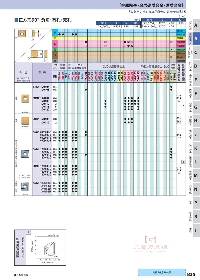This screenshot has width=200, height=280.
Task: Select the CA310 grade column header
Action: pyautogui.click(x=125, y=76)
